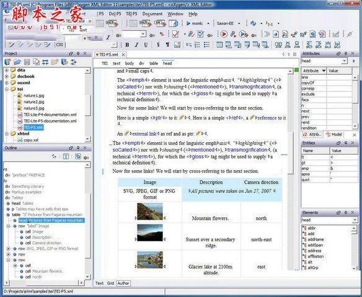This screenshot has width=362, height=297.
Task: Open the TEI P5 menu
Action: pos(131,14)
